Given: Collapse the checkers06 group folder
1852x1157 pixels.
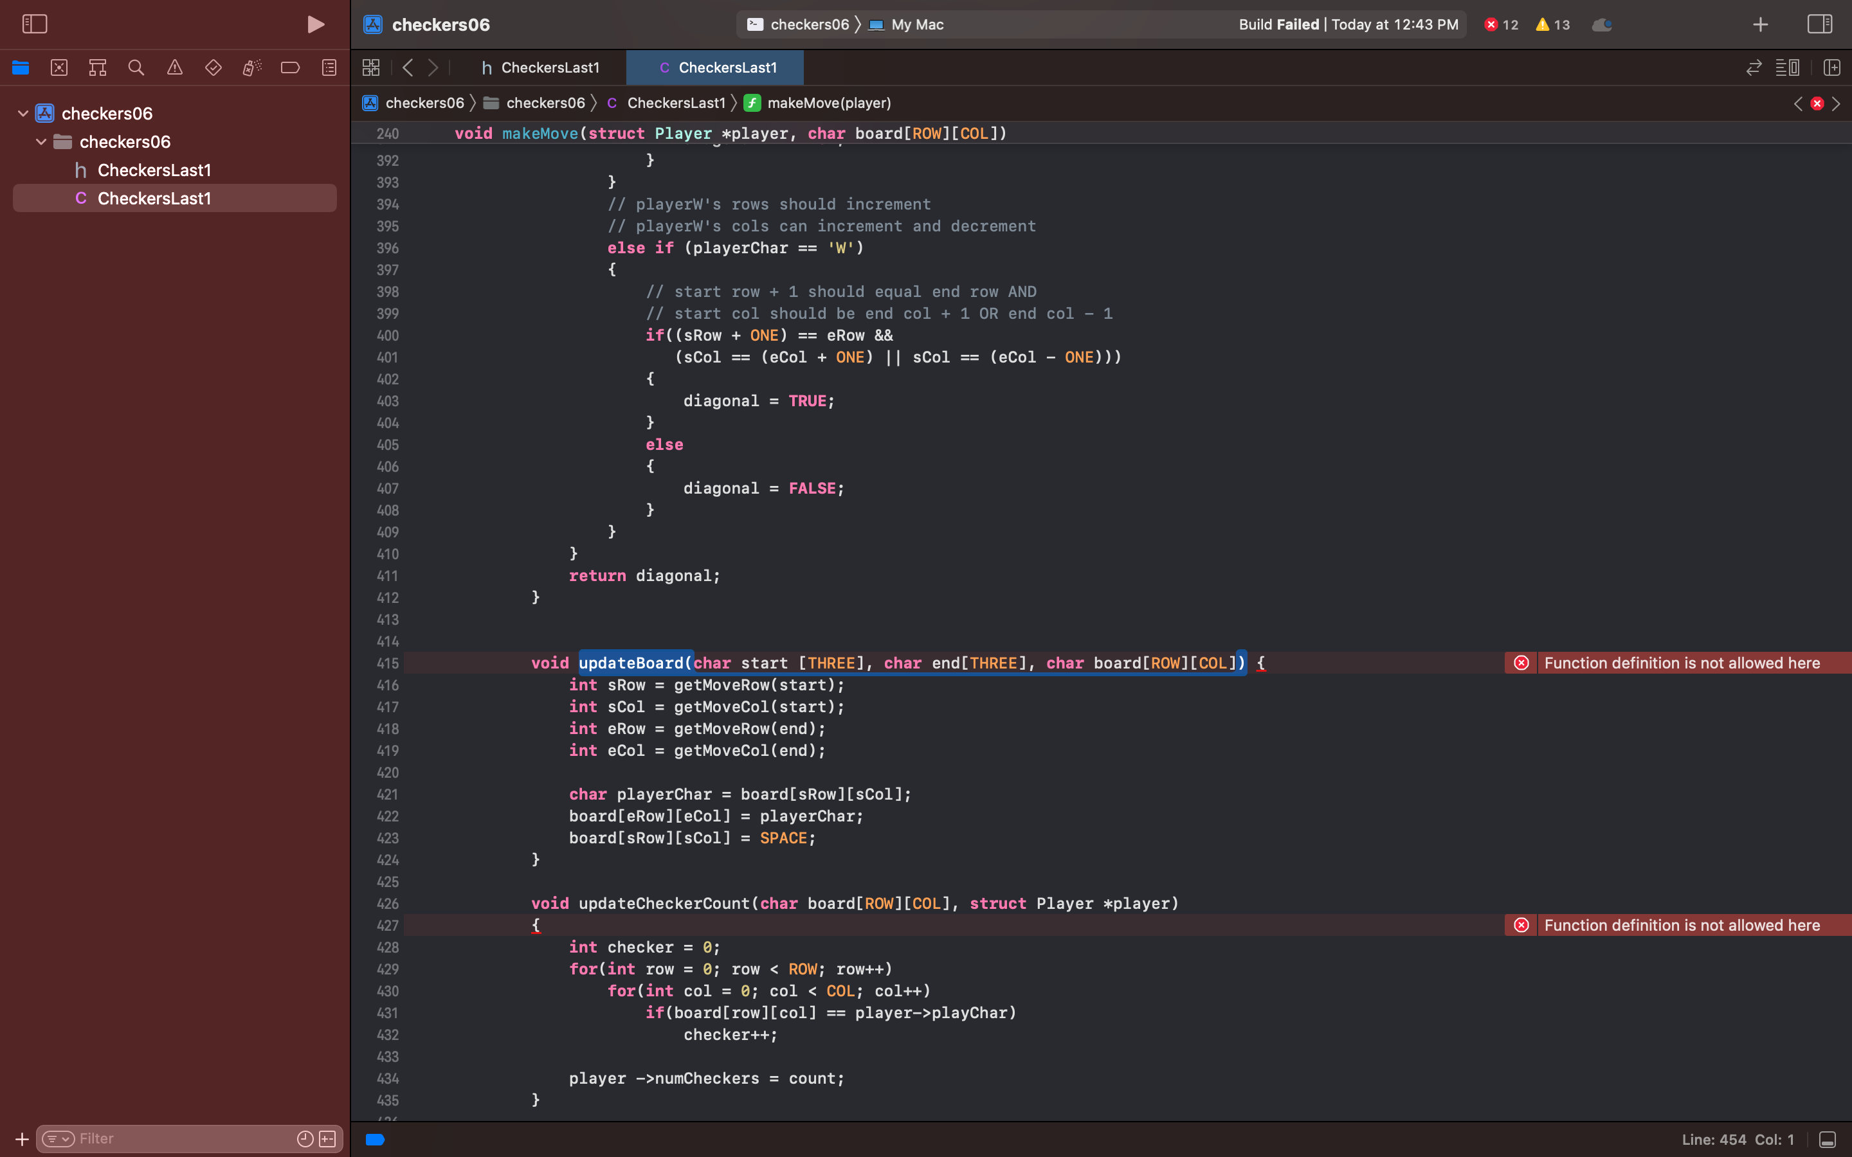Looking at the screenshot, I should click(x=41, y=141).
